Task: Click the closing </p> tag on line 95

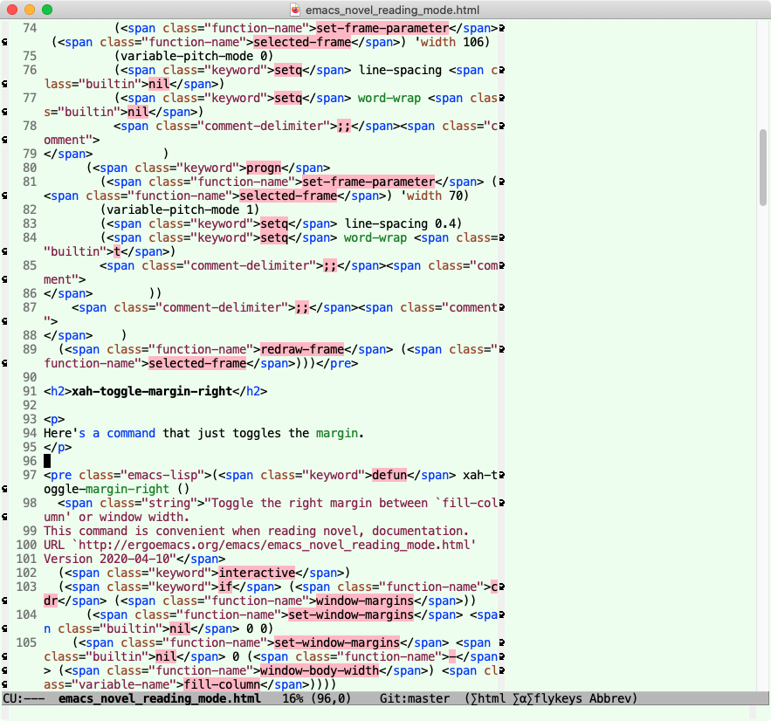Action: (x=58, y=447)
